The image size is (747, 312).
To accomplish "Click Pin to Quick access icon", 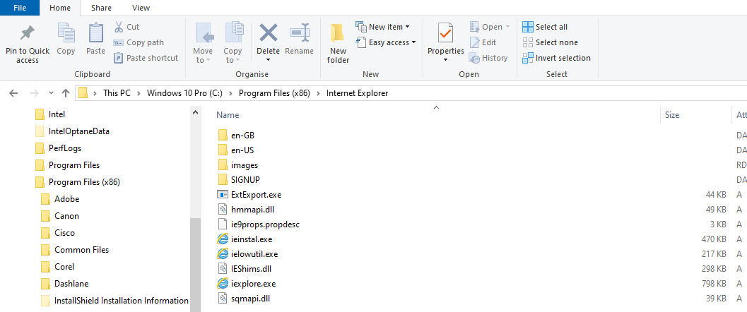I will coord(27,32).
